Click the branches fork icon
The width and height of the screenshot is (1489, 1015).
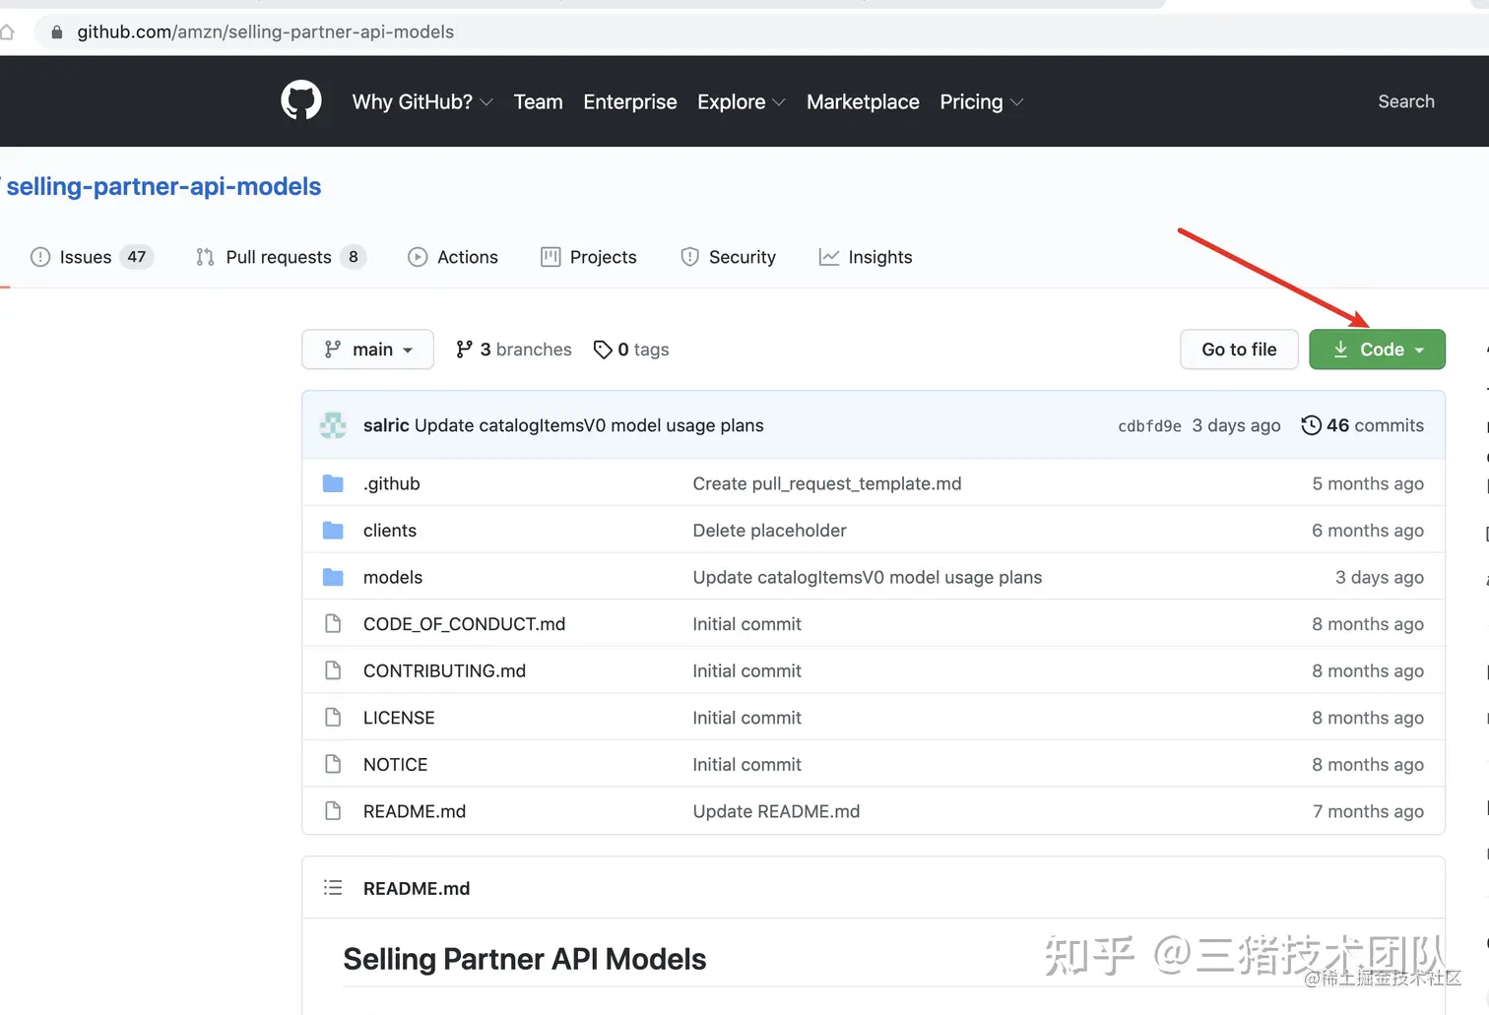[x=464, y=349]
